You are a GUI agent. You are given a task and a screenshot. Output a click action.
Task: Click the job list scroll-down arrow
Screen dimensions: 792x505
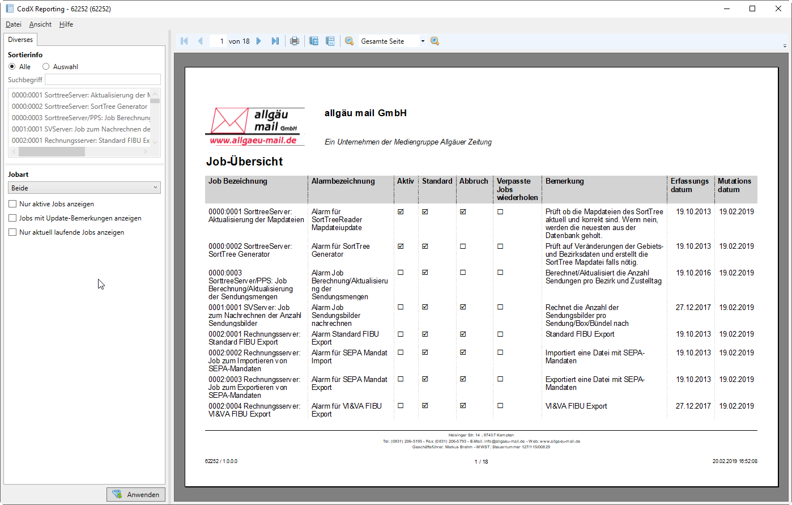pyautogui.click(x=155, y=143)
